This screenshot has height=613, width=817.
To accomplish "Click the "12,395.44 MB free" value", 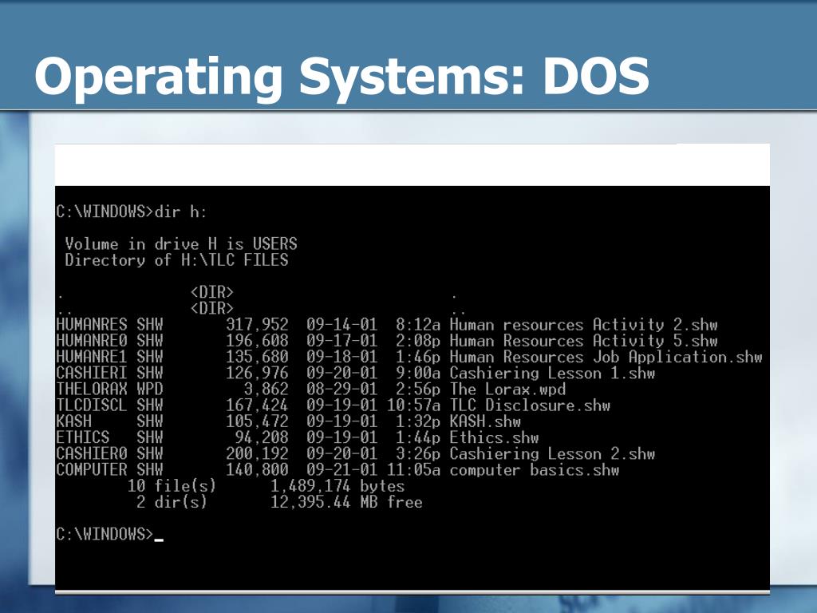I will (346, 502).
